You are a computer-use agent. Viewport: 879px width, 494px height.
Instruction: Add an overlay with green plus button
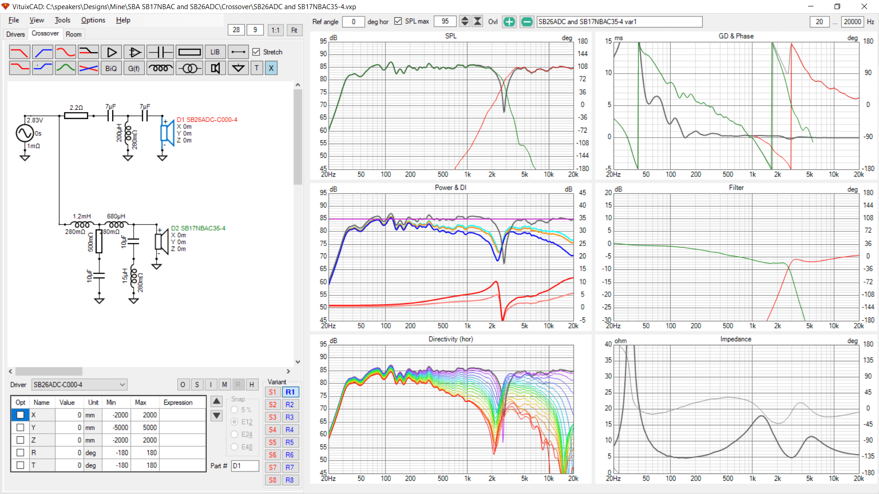click(x=509, y=21)
